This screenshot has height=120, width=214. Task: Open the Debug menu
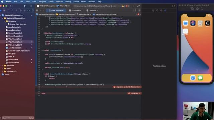pyautogui.click(x=68, y=2)
